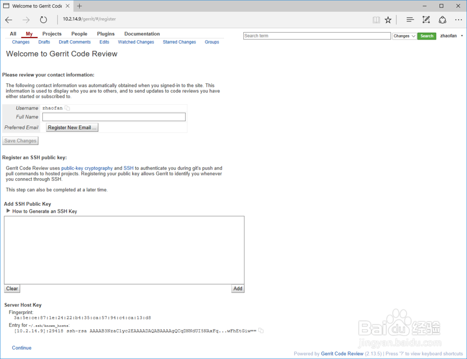Focus the Search term input field
467x359 pixels.
pos(317,36)
